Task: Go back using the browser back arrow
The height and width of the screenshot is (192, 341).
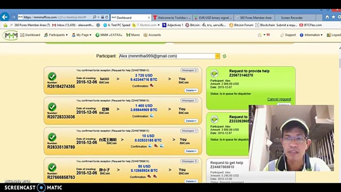Action: (x=5, y=17)
